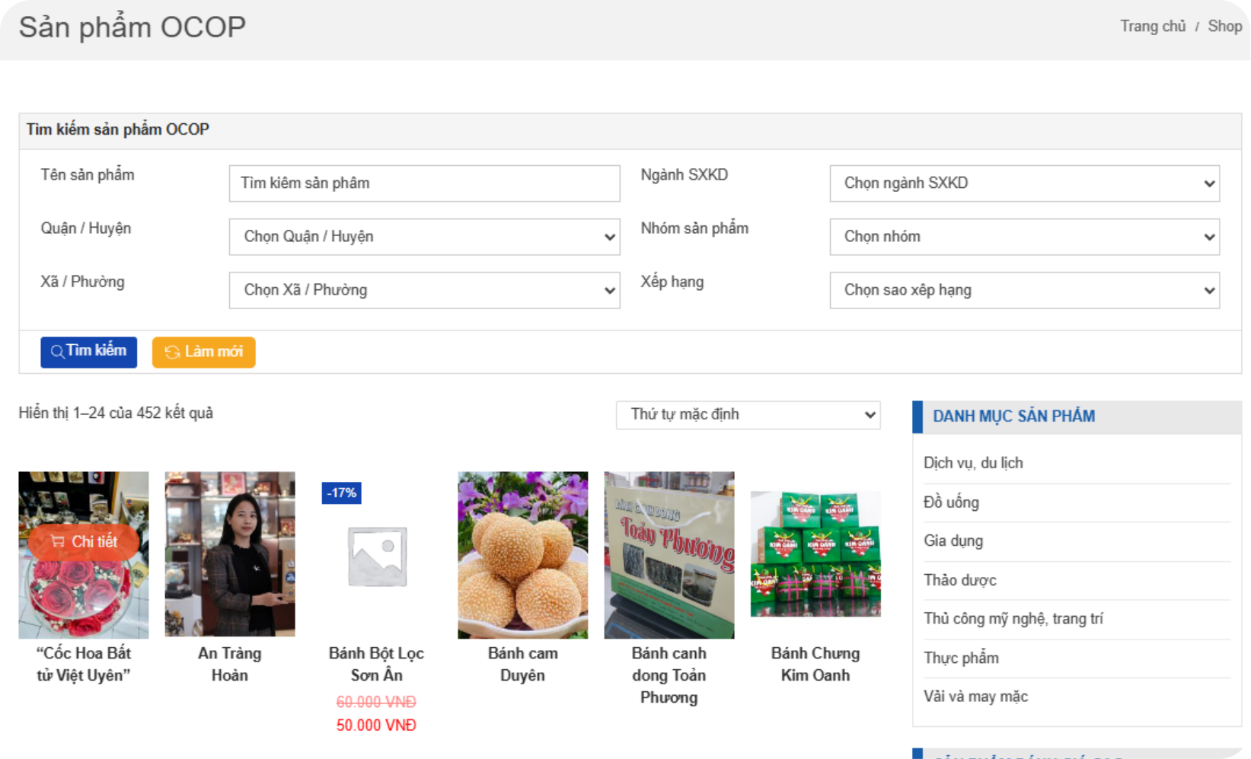
Task: Click the -17% discount badge
Action: pos(341,493)
